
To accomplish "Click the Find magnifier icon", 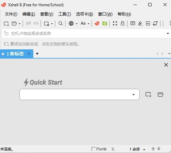I will (x=60, y=23).
